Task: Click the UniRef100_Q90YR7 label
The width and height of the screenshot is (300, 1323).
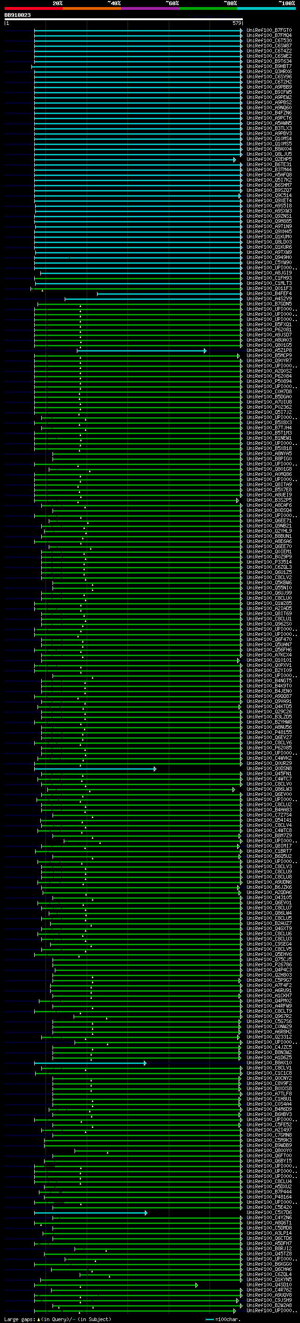Action: 269,360
